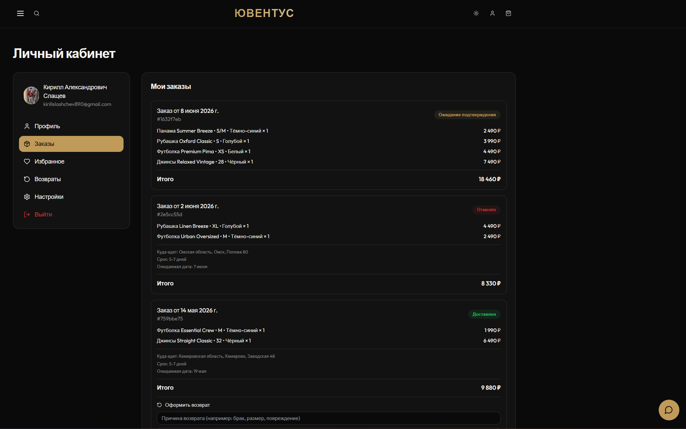
Task: Click the Кемерово delivery address line
Action: 216,356
